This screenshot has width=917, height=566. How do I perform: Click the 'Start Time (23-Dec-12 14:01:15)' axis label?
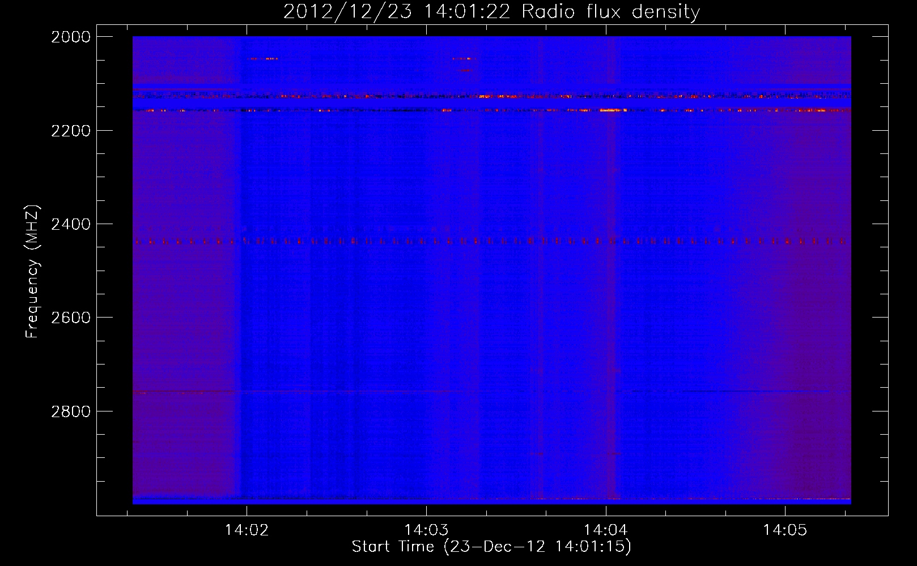click(x=491, y=547)
